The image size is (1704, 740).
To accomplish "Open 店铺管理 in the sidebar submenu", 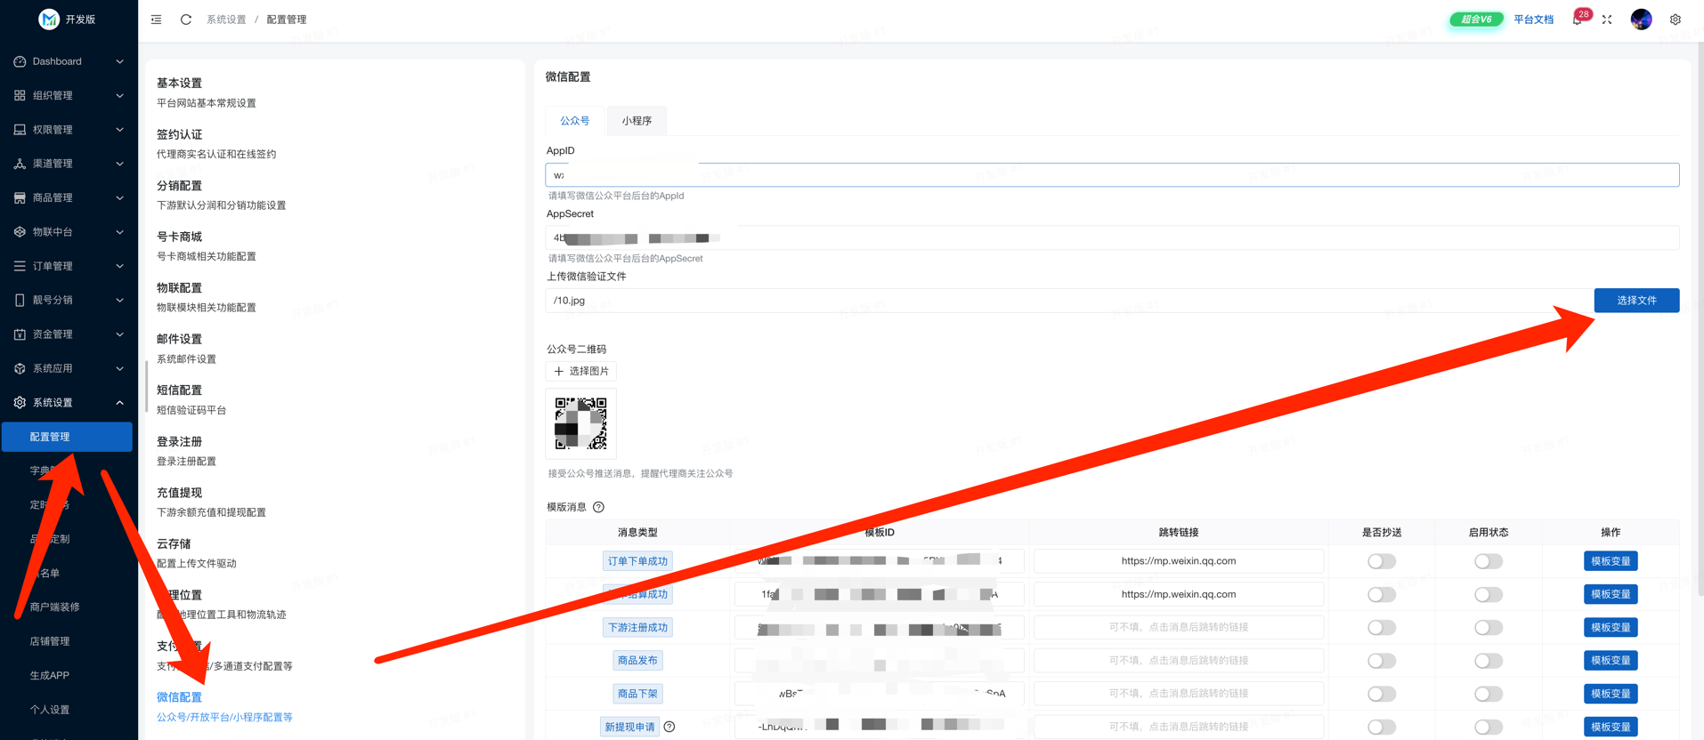I will pos(50,641).
